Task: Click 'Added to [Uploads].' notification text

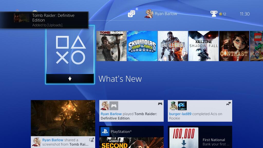Action: [48, 25]
